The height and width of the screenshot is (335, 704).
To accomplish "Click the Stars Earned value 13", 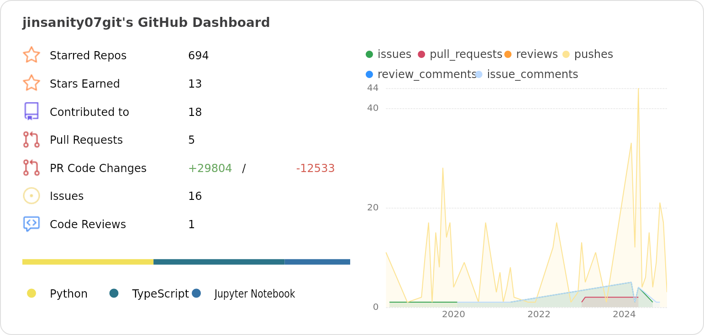I will point(195,84).
